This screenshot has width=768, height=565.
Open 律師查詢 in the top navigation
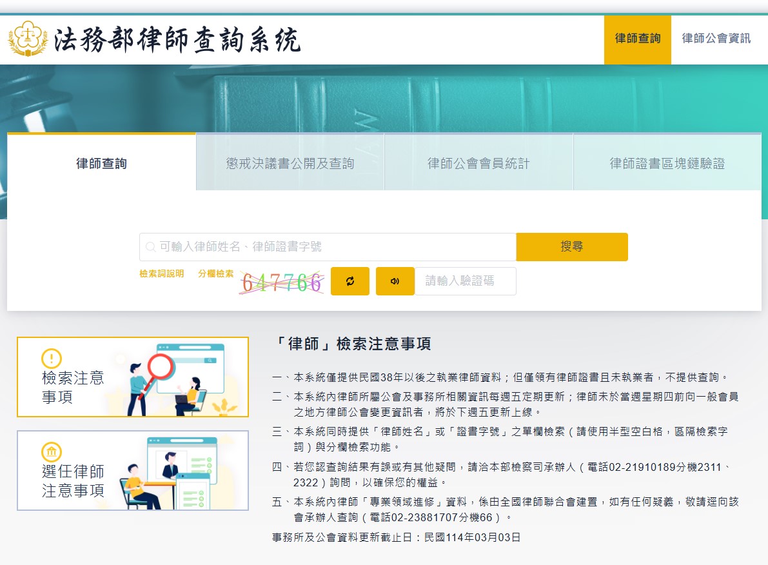click(x=637, y=39)
